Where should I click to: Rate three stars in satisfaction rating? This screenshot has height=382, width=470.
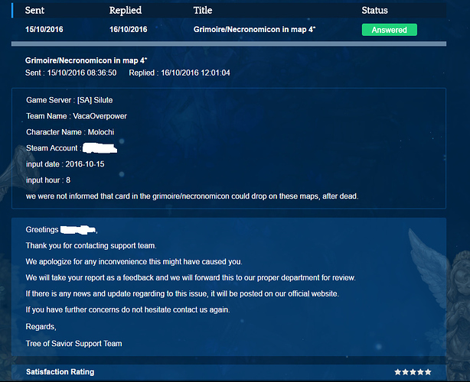(x=413, y=372)
